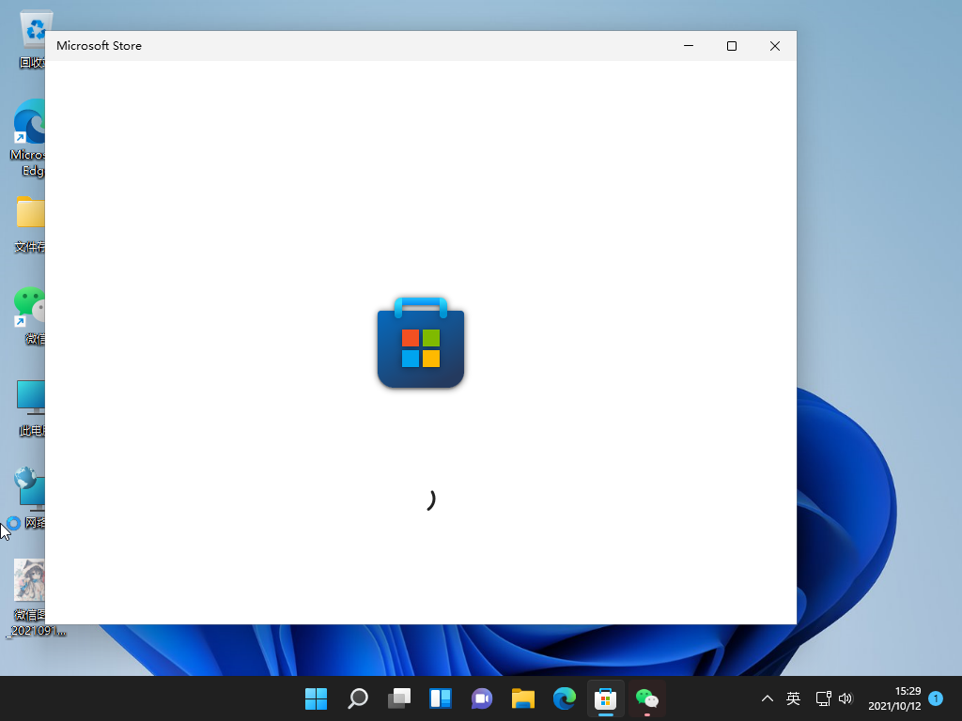Click the Microsoft Store taskbar icon
This screenshot has width=962, height=721.
pos(606,698)
